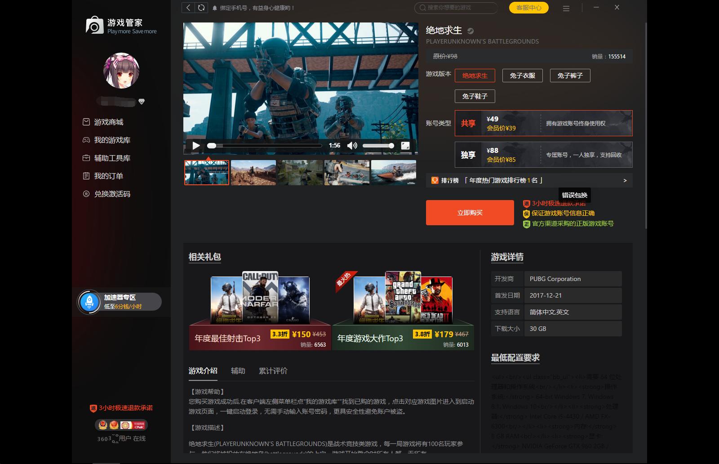Switch to the 辅助 tab
Viewport: 719px width, 464px height.
[237, 370]
